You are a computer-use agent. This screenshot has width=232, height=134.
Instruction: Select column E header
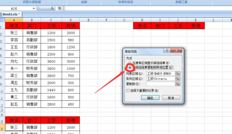88,20
